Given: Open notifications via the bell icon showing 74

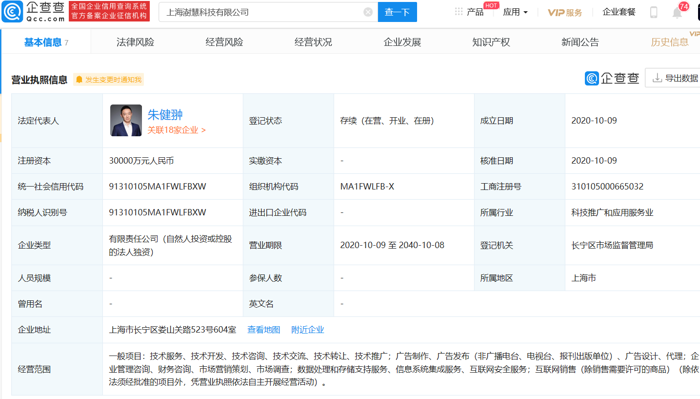Looking at the screenshot, I should tap(677, 12).
